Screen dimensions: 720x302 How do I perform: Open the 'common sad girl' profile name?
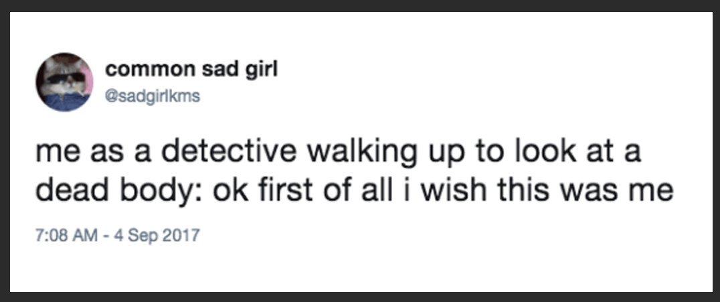click(x=191, y=70)
